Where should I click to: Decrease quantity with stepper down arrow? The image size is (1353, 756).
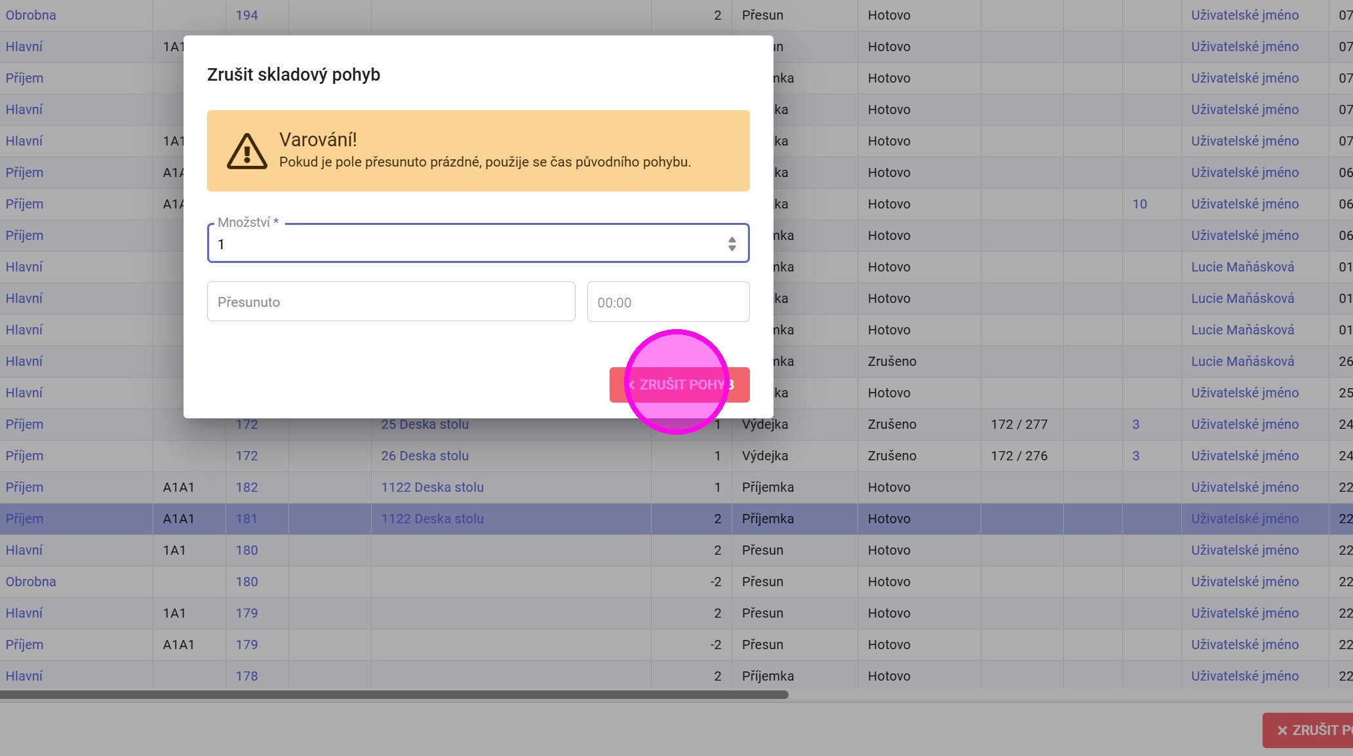click(732, 249)
